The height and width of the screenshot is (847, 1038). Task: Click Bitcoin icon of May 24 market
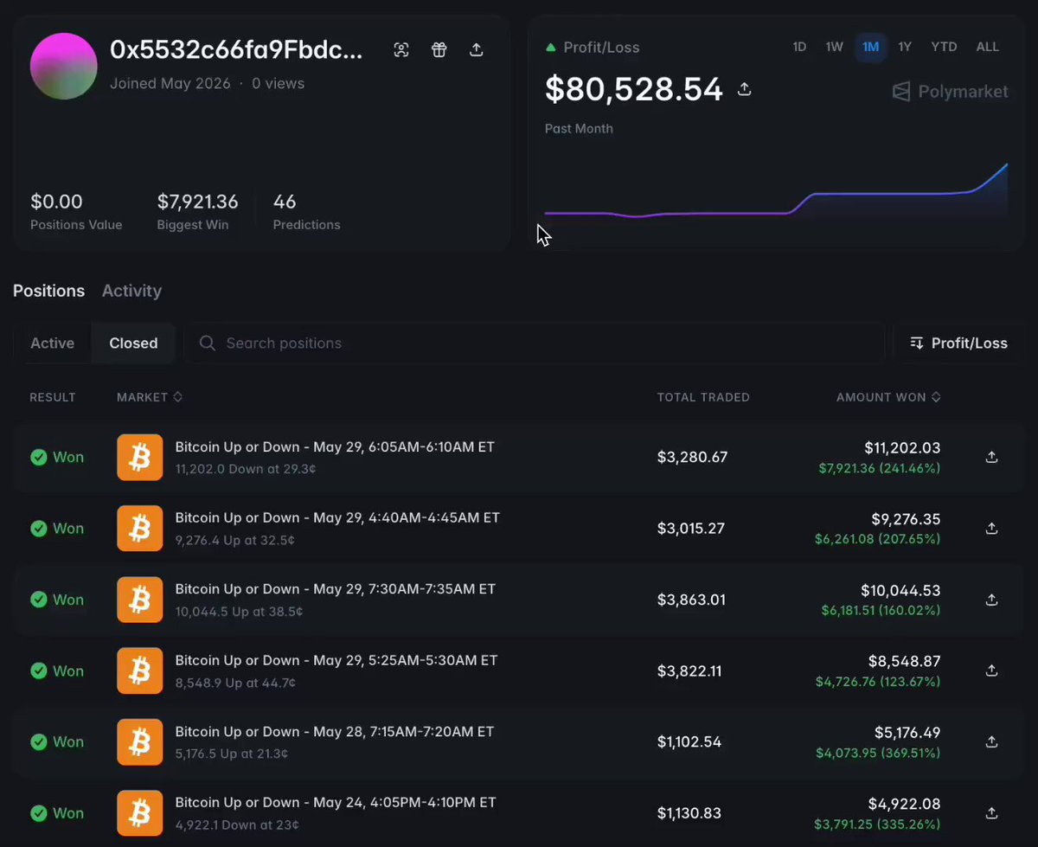pos(140,813)
